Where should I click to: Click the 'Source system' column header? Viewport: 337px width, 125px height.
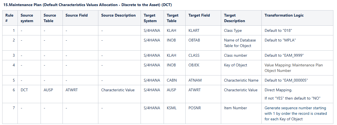click(x=27, y=18)
